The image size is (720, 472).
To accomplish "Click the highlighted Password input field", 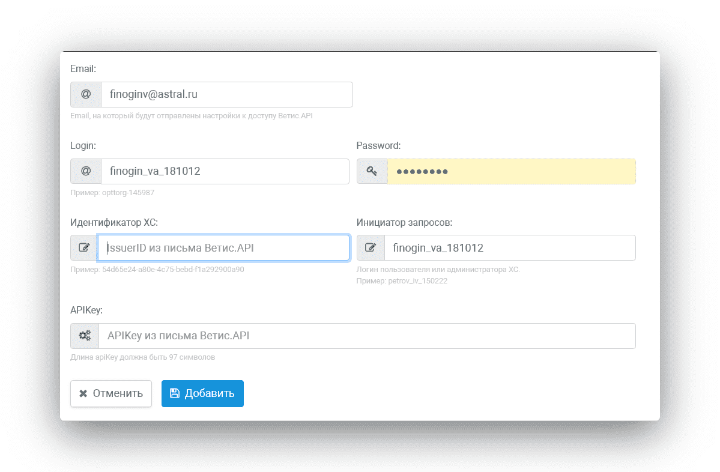I will (x=510, y=171).
